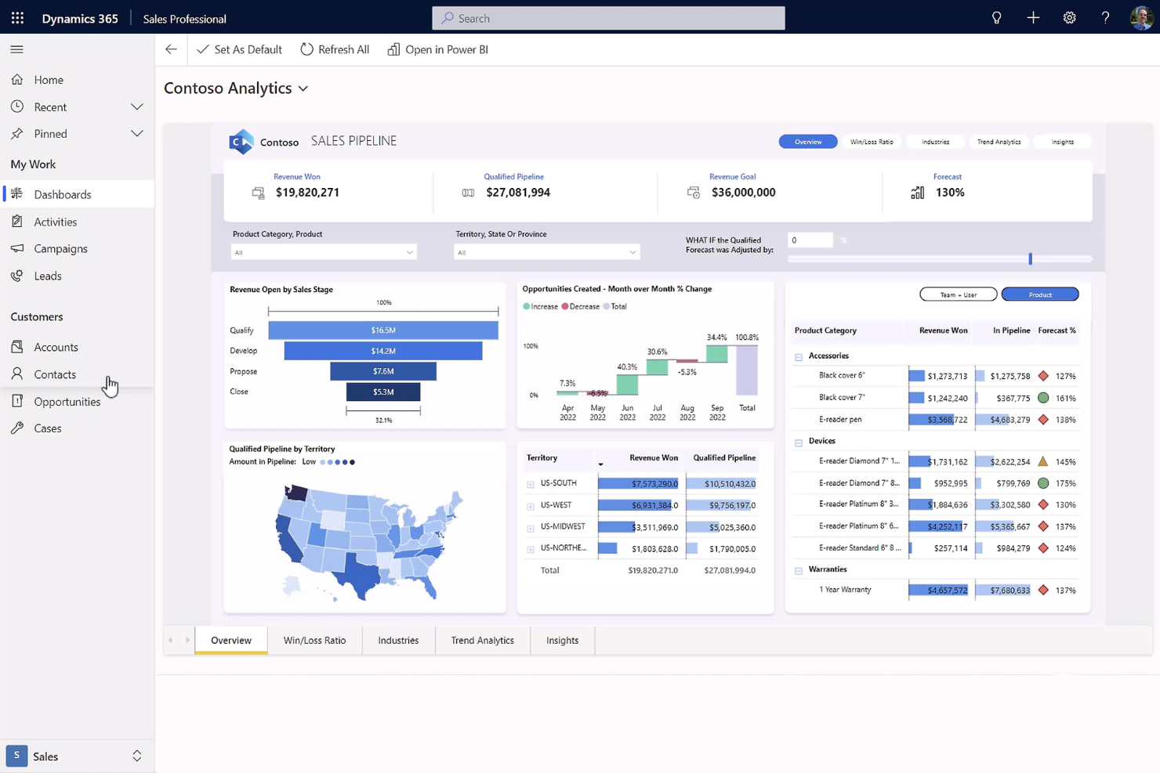Image resolution: width=1160 pixels, height=773 pixels.
Task: Open the Opportunities page
Action: (67, 401)
